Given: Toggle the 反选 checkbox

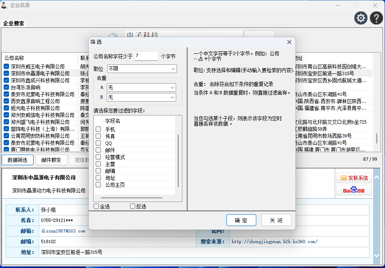Looking at the screenshot, I should [x=133, y=206].
